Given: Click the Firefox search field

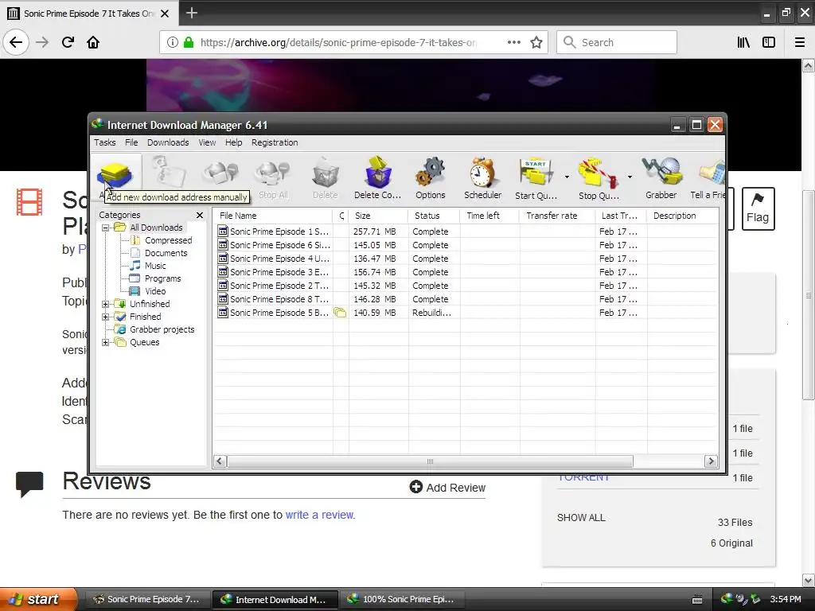Looking at the screenshot, I should [617, 42].
